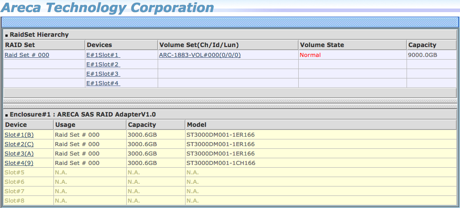The height and width of the screenshot is (208, 460).
Task: Open device link E#1Slot#2
Action: click(103, 65)
